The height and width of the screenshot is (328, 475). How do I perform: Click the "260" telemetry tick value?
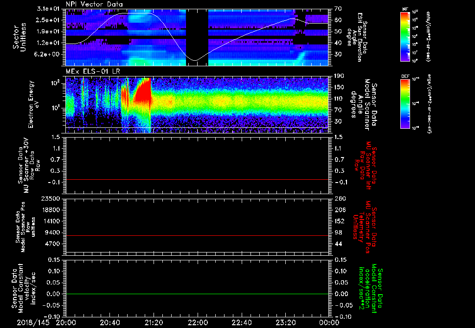pyautogui.click(x=340, y=198)
